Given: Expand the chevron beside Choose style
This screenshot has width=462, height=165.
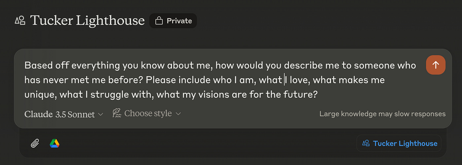Looking at the screenshot, I should [x=178, y=114].
